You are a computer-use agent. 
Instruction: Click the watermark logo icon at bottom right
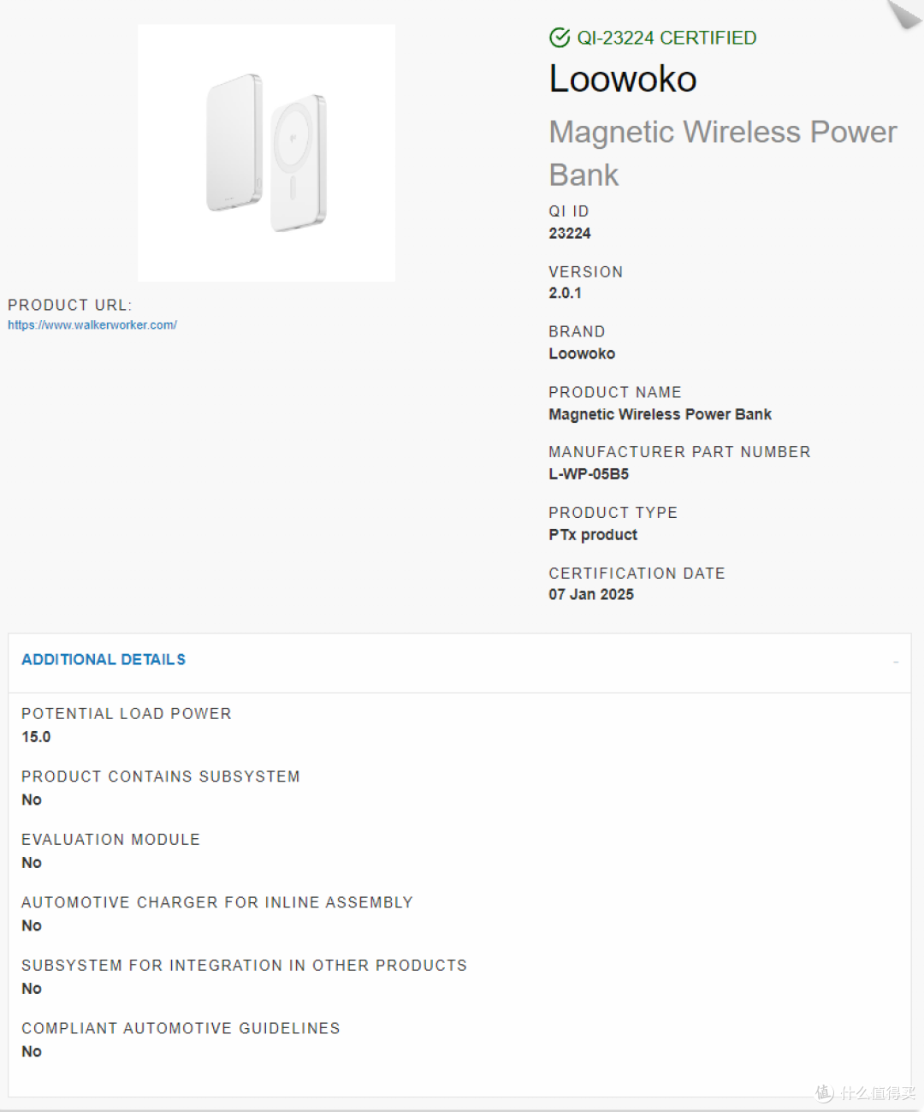(824, 1093)
